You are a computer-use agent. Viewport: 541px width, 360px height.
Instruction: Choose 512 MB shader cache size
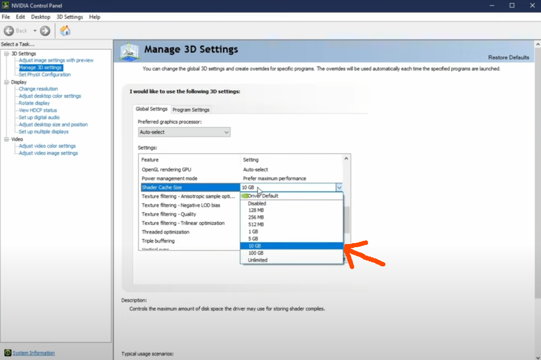292,224
